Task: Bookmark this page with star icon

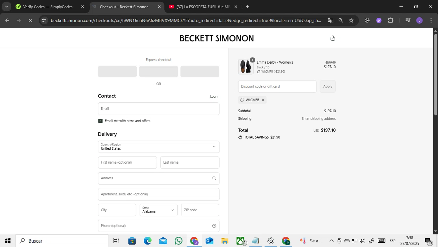Action: coord(351,20)
